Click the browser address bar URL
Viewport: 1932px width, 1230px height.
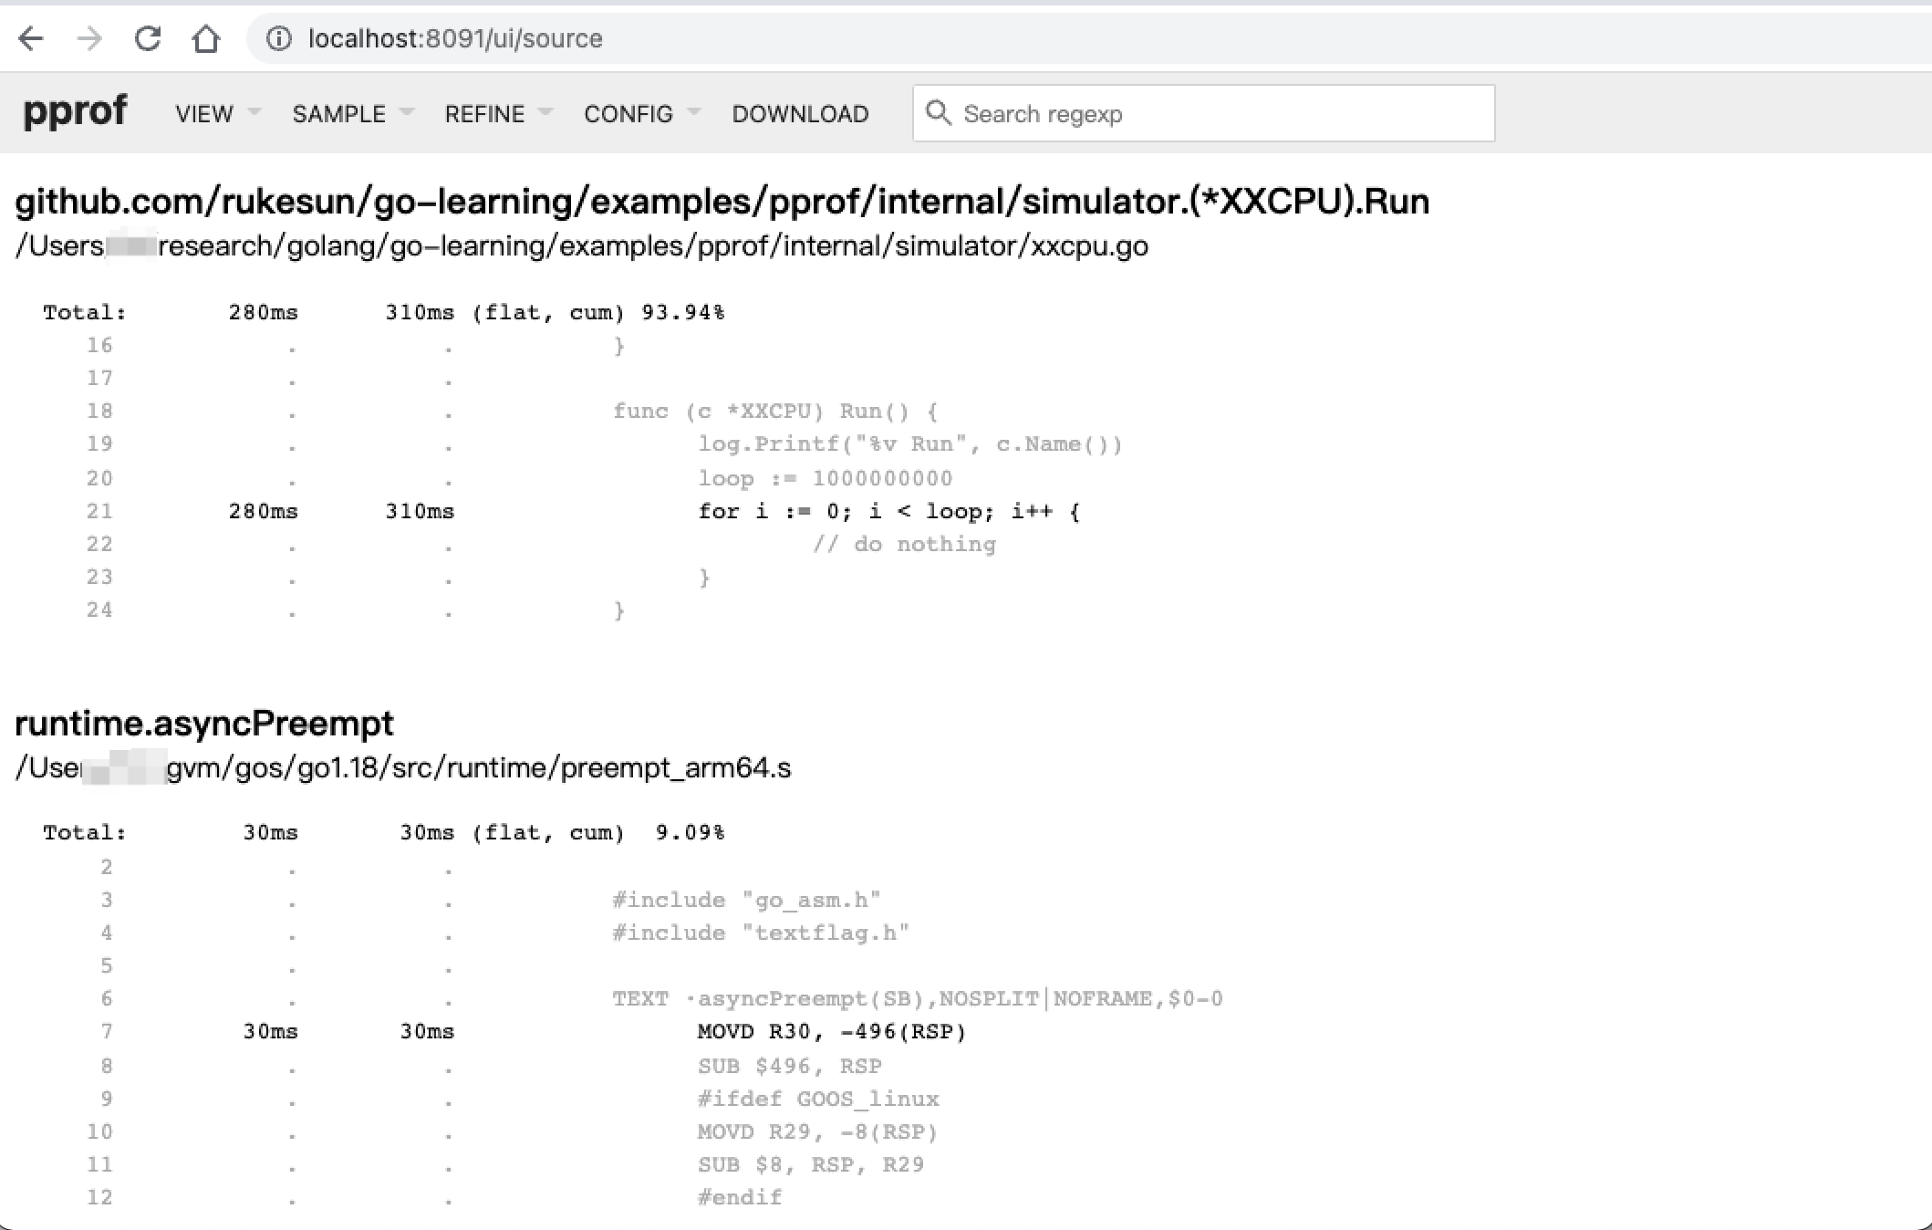tap(454, 38)
